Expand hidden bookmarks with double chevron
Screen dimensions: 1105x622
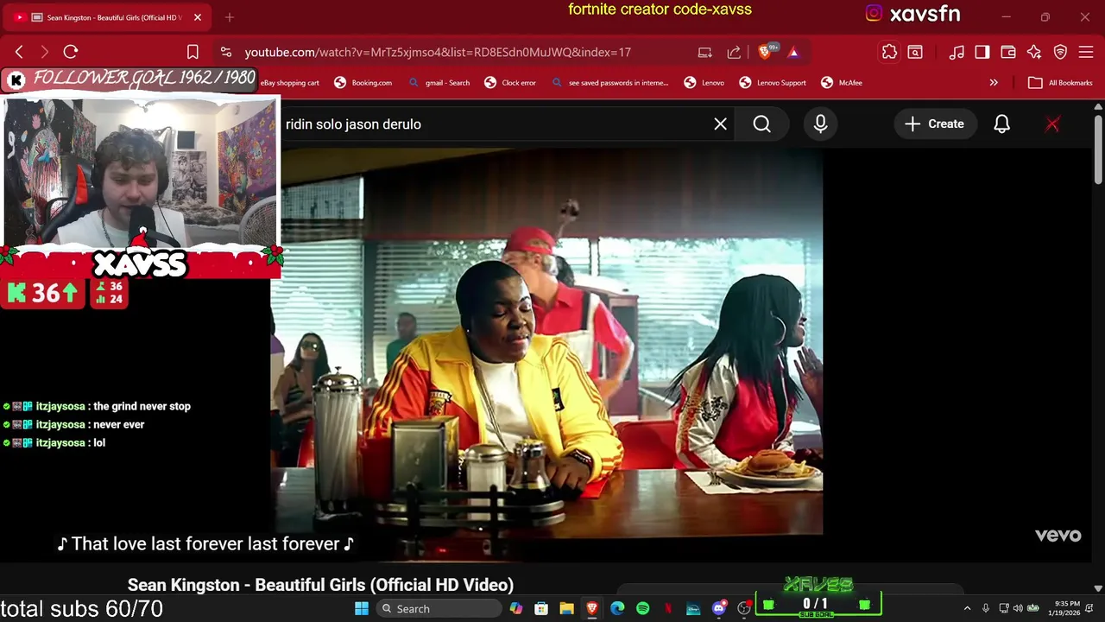(994, 83)
